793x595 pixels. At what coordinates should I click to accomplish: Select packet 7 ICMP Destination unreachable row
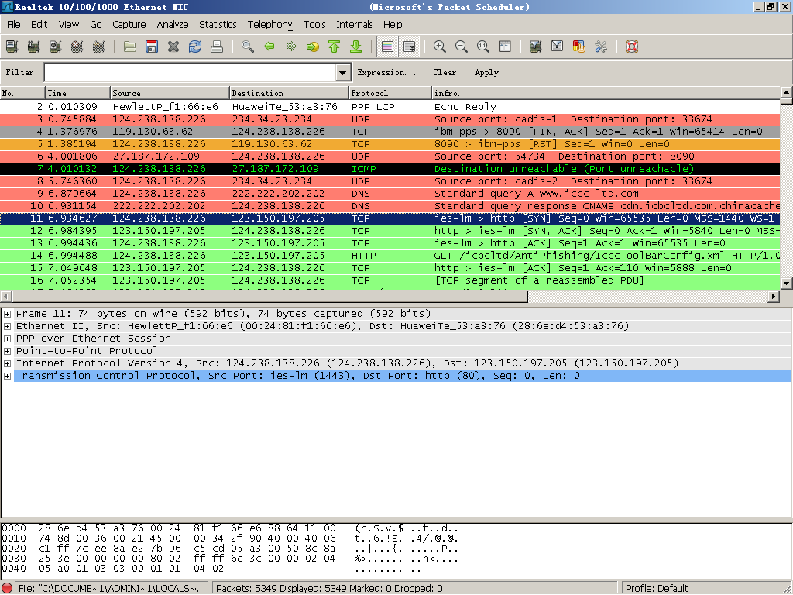(390, 168)
